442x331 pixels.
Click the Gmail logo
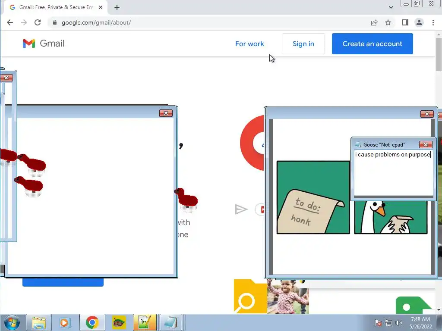click(x=44, y=44)
